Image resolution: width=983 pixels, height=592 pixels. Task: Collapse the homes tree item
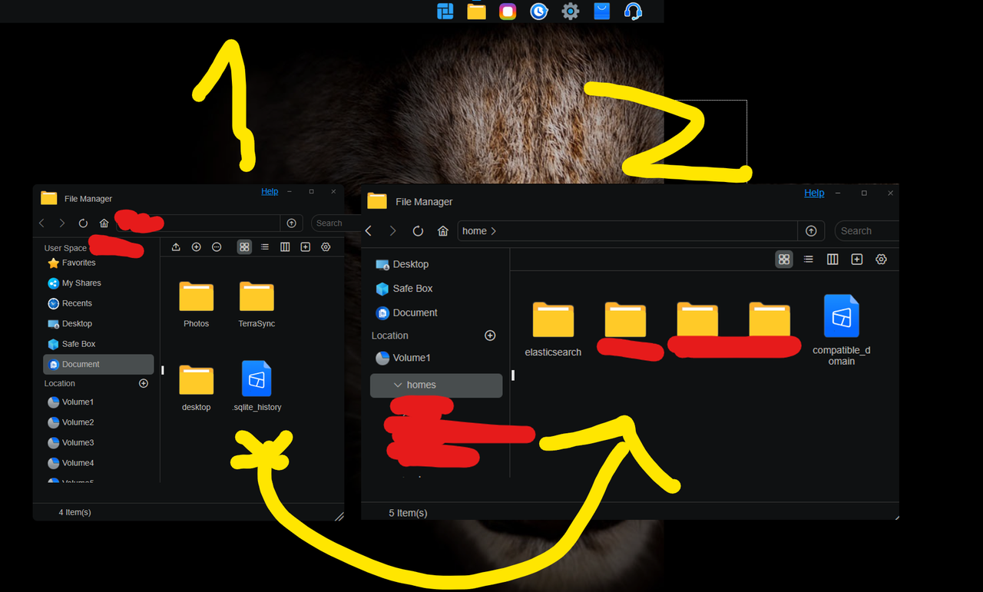pyautogui.click(x=396, y=385)
